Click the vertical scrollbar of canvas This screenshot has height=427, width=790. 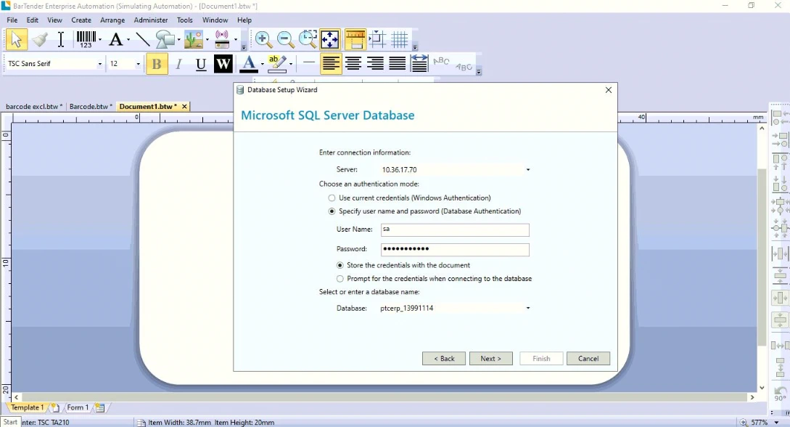[762, 257]
